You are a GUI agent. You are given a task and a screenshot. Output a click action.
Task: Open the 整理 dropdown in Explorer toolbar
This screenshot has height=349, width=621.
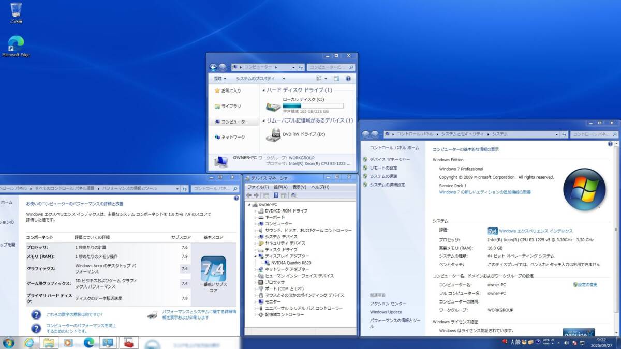tap(220, 79)
